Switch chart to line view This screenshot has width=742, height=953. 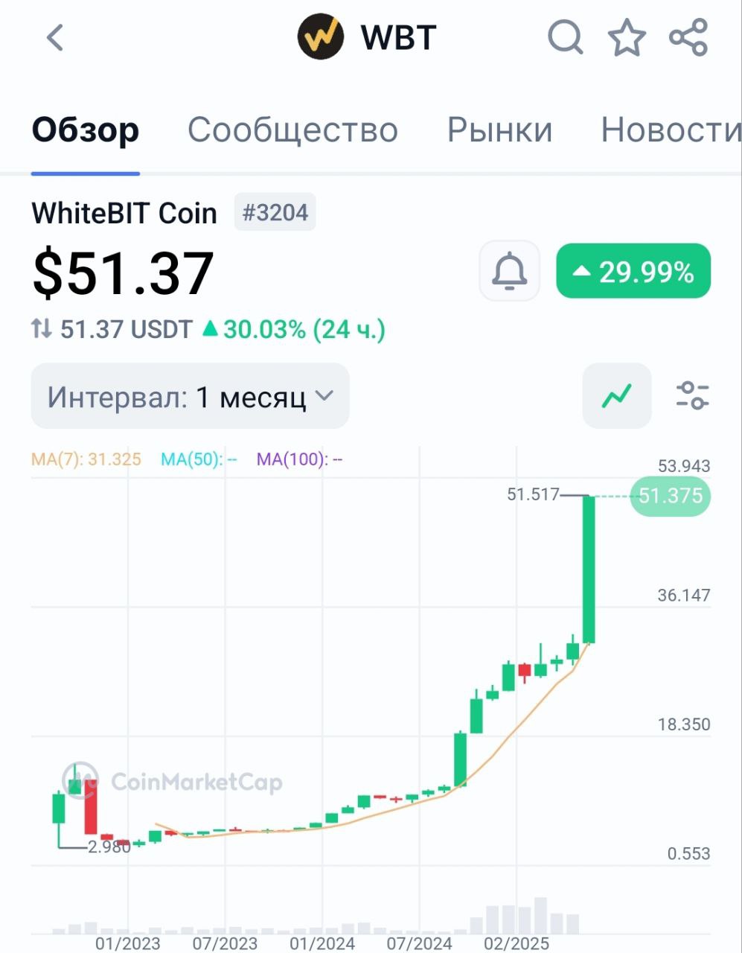[x=616, y=396]
